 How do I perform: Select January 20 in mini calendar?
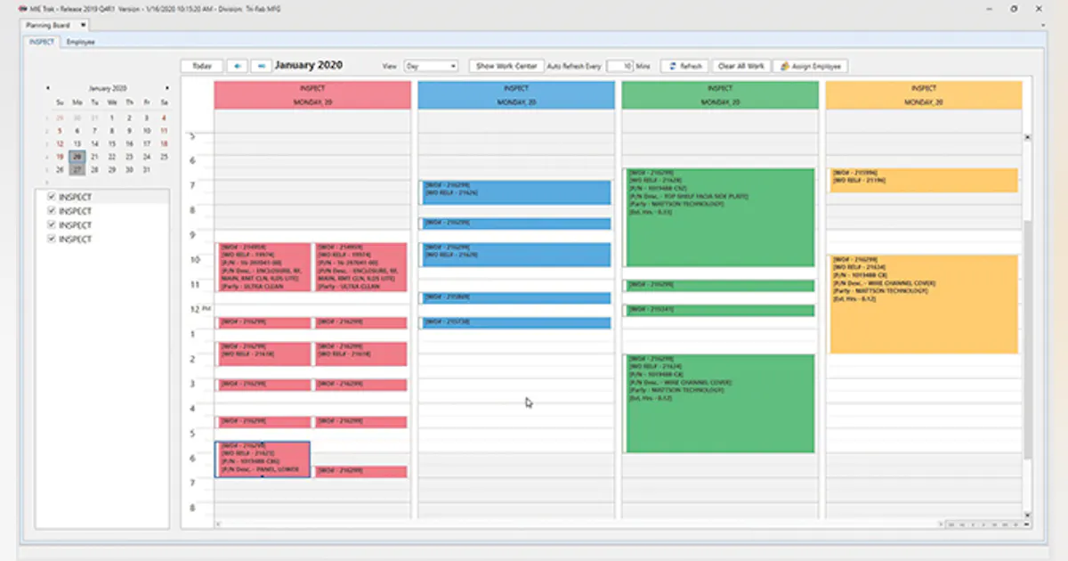point(77,156)
